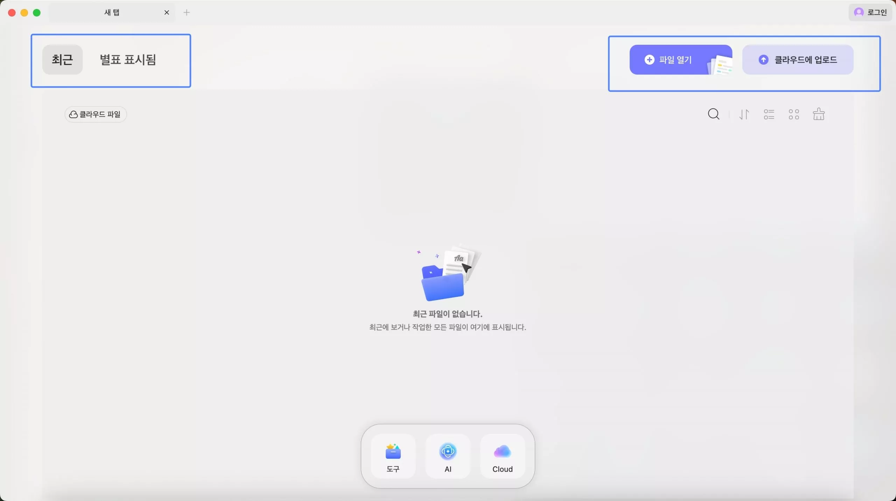Open the sort order icon

point(744,114)
